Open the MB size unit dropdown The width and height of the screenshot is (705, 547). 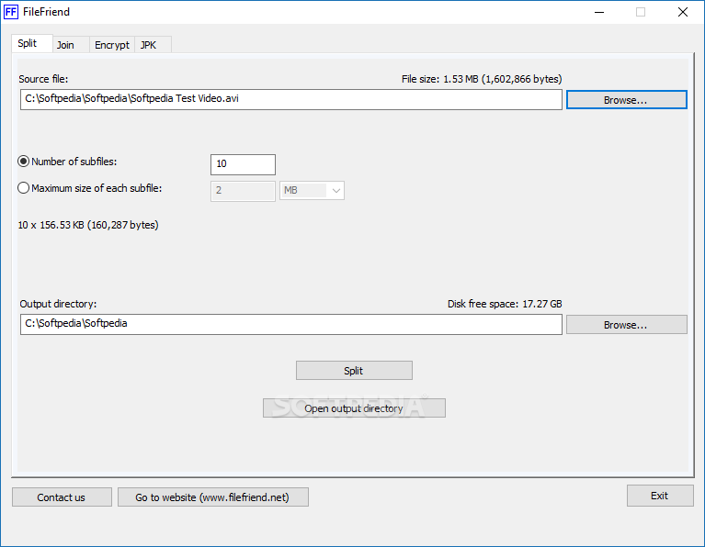pos(312,190)
